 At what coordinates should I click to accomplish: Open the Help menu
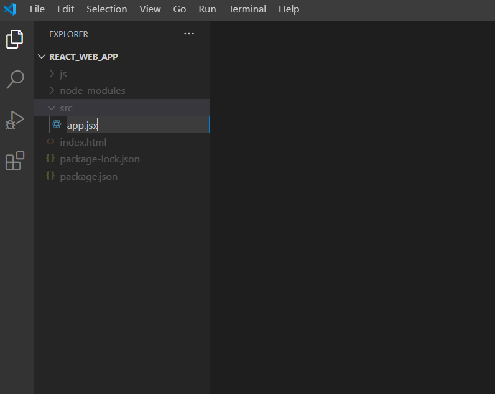click(x=289, y=9)
